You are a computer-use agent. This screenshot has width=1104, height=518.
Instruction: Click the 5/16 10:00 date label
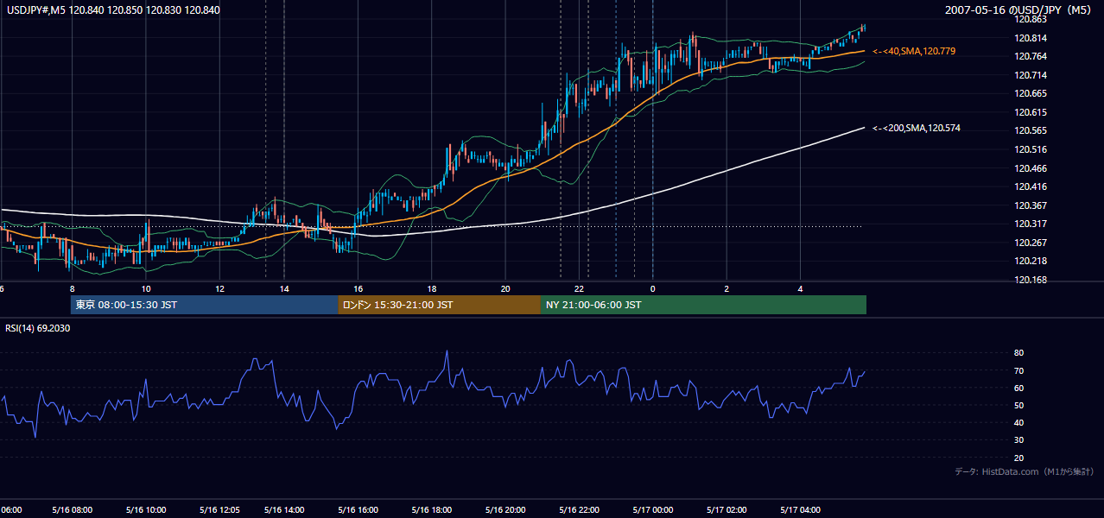coord(146,510)
